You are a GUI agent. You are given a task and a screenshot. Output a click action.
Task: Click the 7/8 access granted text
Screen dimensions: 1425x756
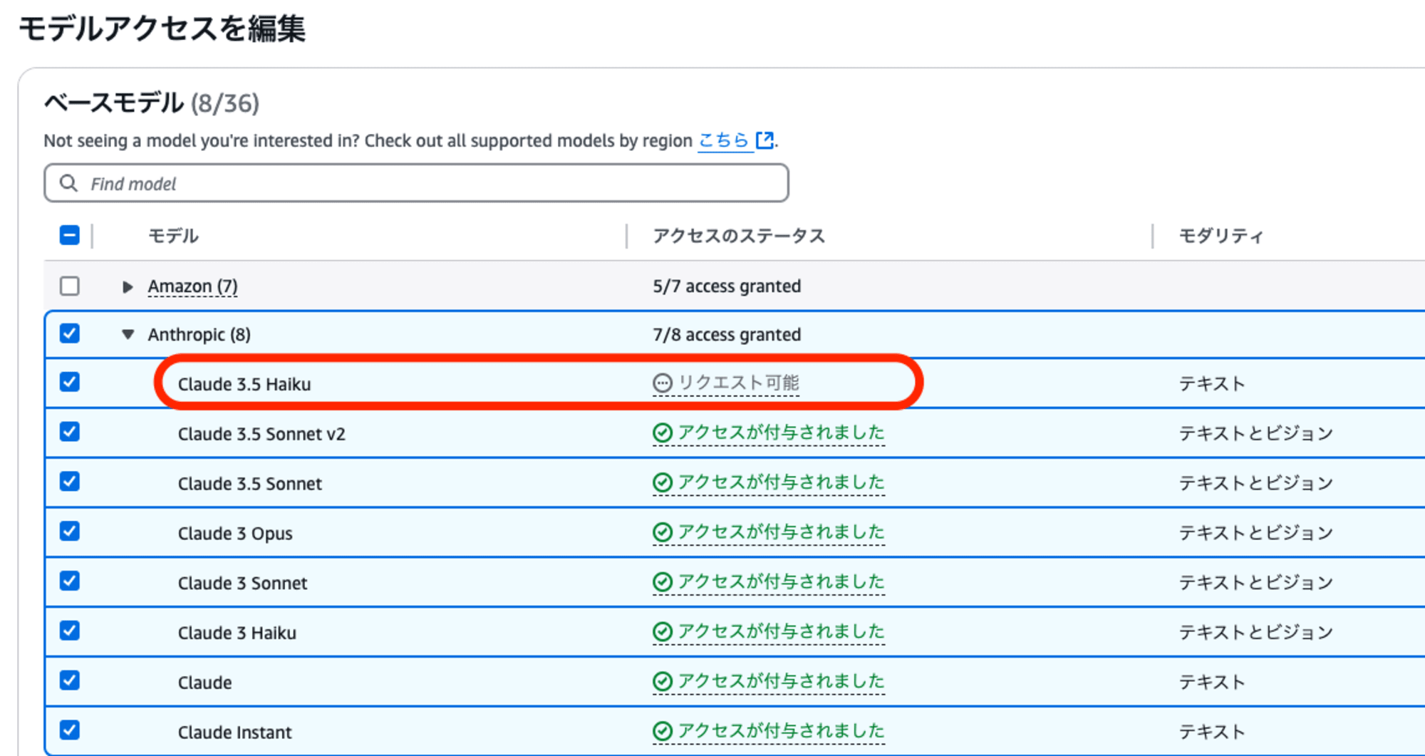tap(727, 334)
